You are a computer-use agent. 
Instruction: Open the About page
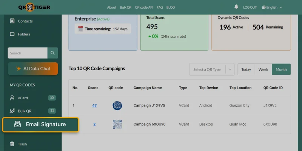pos(111,7)
